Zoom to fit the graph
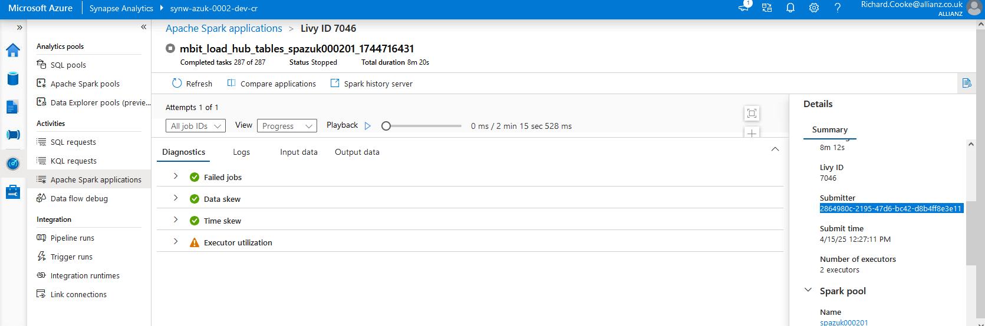 [x=752, y=113]
